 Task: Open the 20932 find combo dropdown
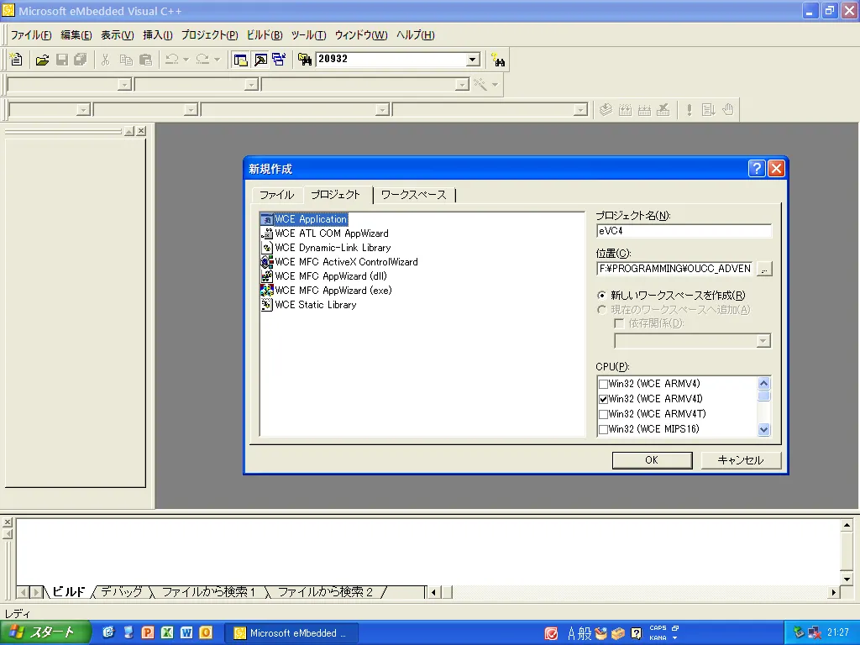click(473, 60)
